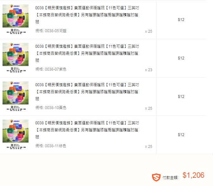This screenshot has height=186, width=213.
Task: Click the $12 price of the 綠色 item
Action: coord(181,135)
